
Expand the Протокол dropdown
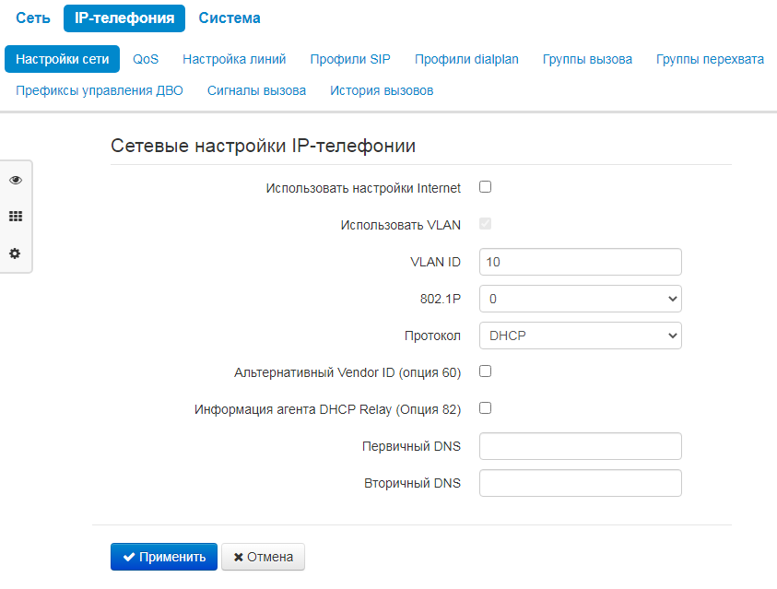[x=580, y=336]
